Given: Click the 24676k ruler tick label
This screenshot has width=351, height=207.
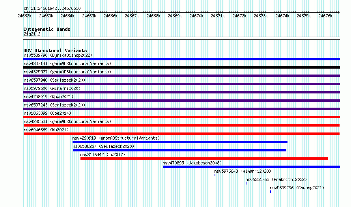Looking at the screenshot, I should (x=325, y=16).
